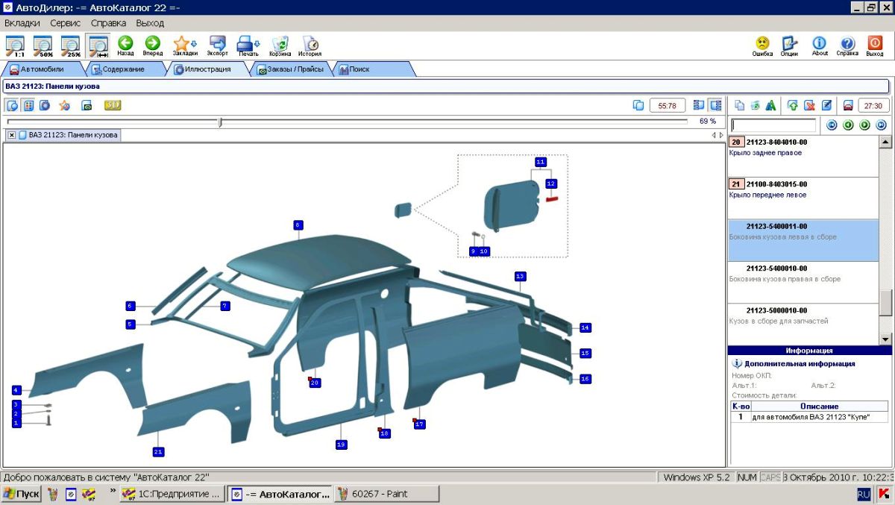Go forward with the Вперед button
This screenshot has height=505, width=895.
(x=153, y=46)
